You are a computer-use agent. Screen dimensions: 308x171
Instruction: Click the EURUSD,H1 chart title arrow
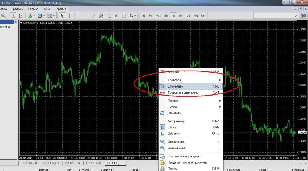[21, 23]
